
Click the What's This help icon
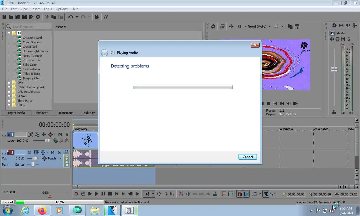(x=105, y=17)
